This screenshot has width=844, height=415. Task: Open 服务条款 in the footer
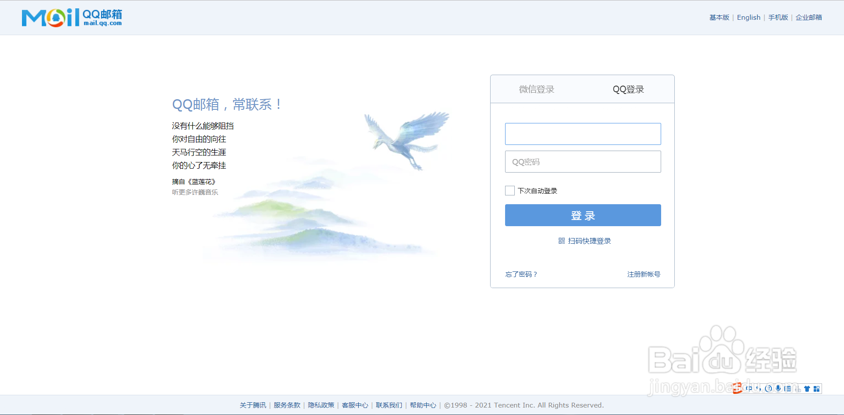(287, 405)
